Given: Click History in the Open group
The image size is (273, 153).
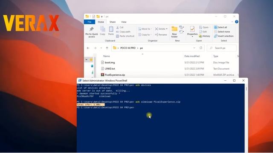Looking at the screenshot, I should coord(205,36).
